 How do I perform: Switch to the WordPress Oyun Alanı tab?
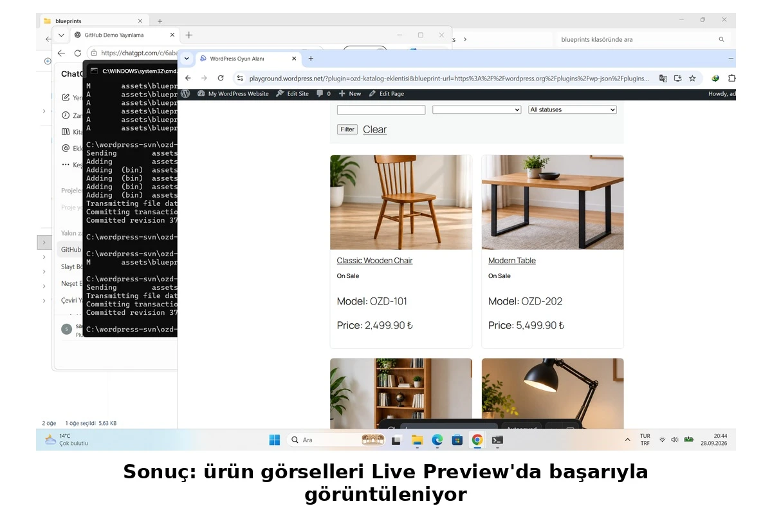pos(248,59)
